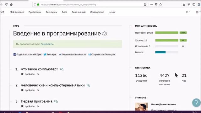Go to Блог in navigation

tap(64, 12)
